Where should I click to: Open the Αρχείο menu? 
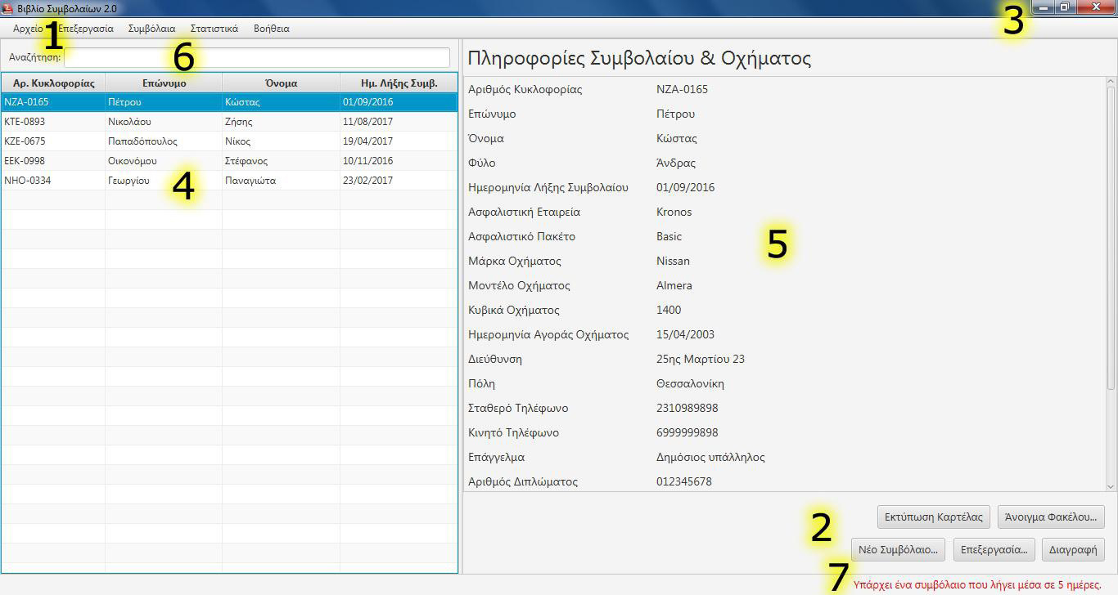pyautogui.click(x=27, y=29)
